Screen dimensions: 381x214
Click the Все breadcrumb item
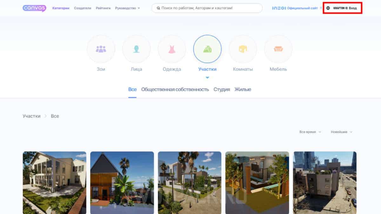(x=55, y=116)
